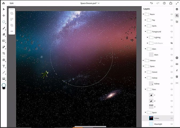Hide the Comet group
180x128 pixels.
coord(172,72)
